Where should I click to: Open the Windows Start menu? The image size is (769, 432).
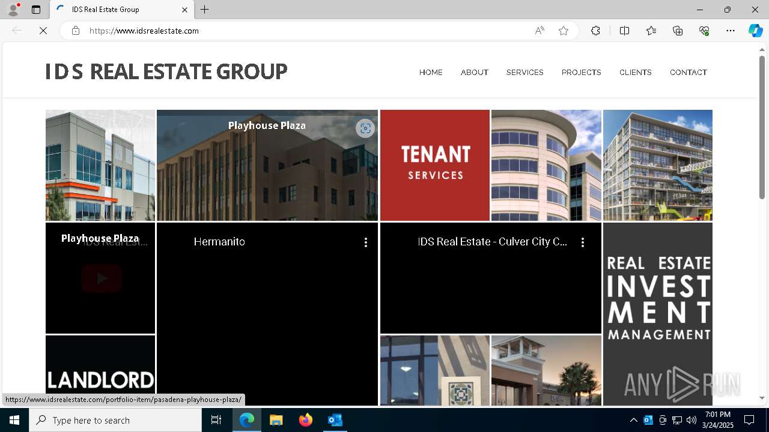click(14, 420)
